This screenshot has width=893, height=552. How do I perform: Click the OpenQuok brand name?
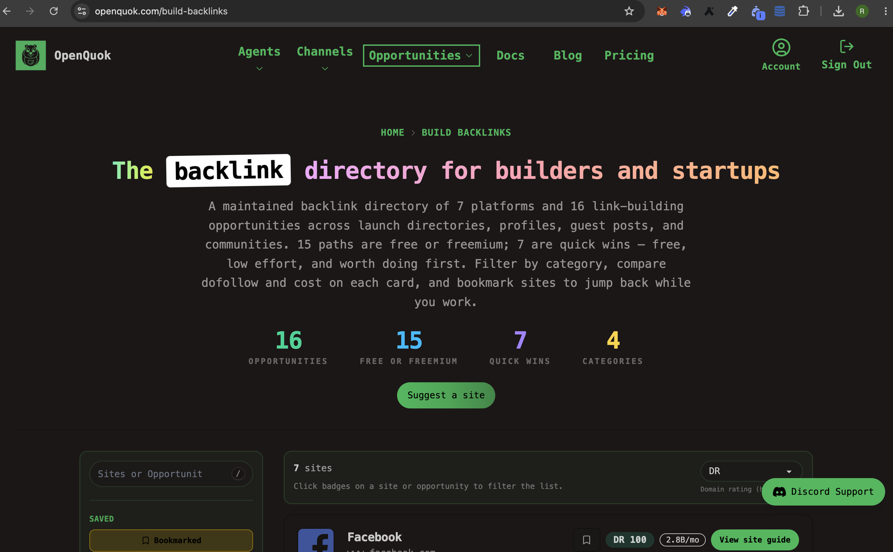coord(82,56)
